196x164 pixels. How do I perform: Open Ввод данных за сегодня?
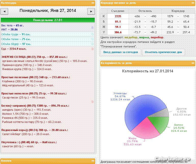click(x=121, y=52)
